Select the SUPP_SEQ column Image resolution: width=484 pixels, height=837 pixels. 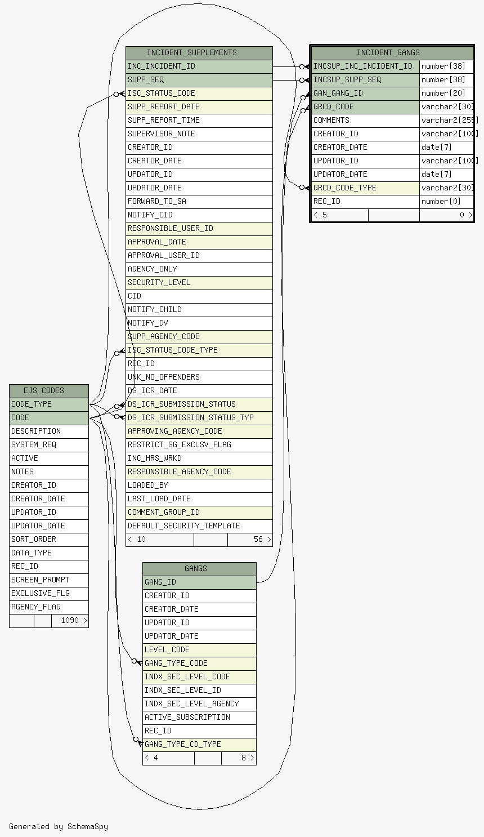tap(199, 80)
